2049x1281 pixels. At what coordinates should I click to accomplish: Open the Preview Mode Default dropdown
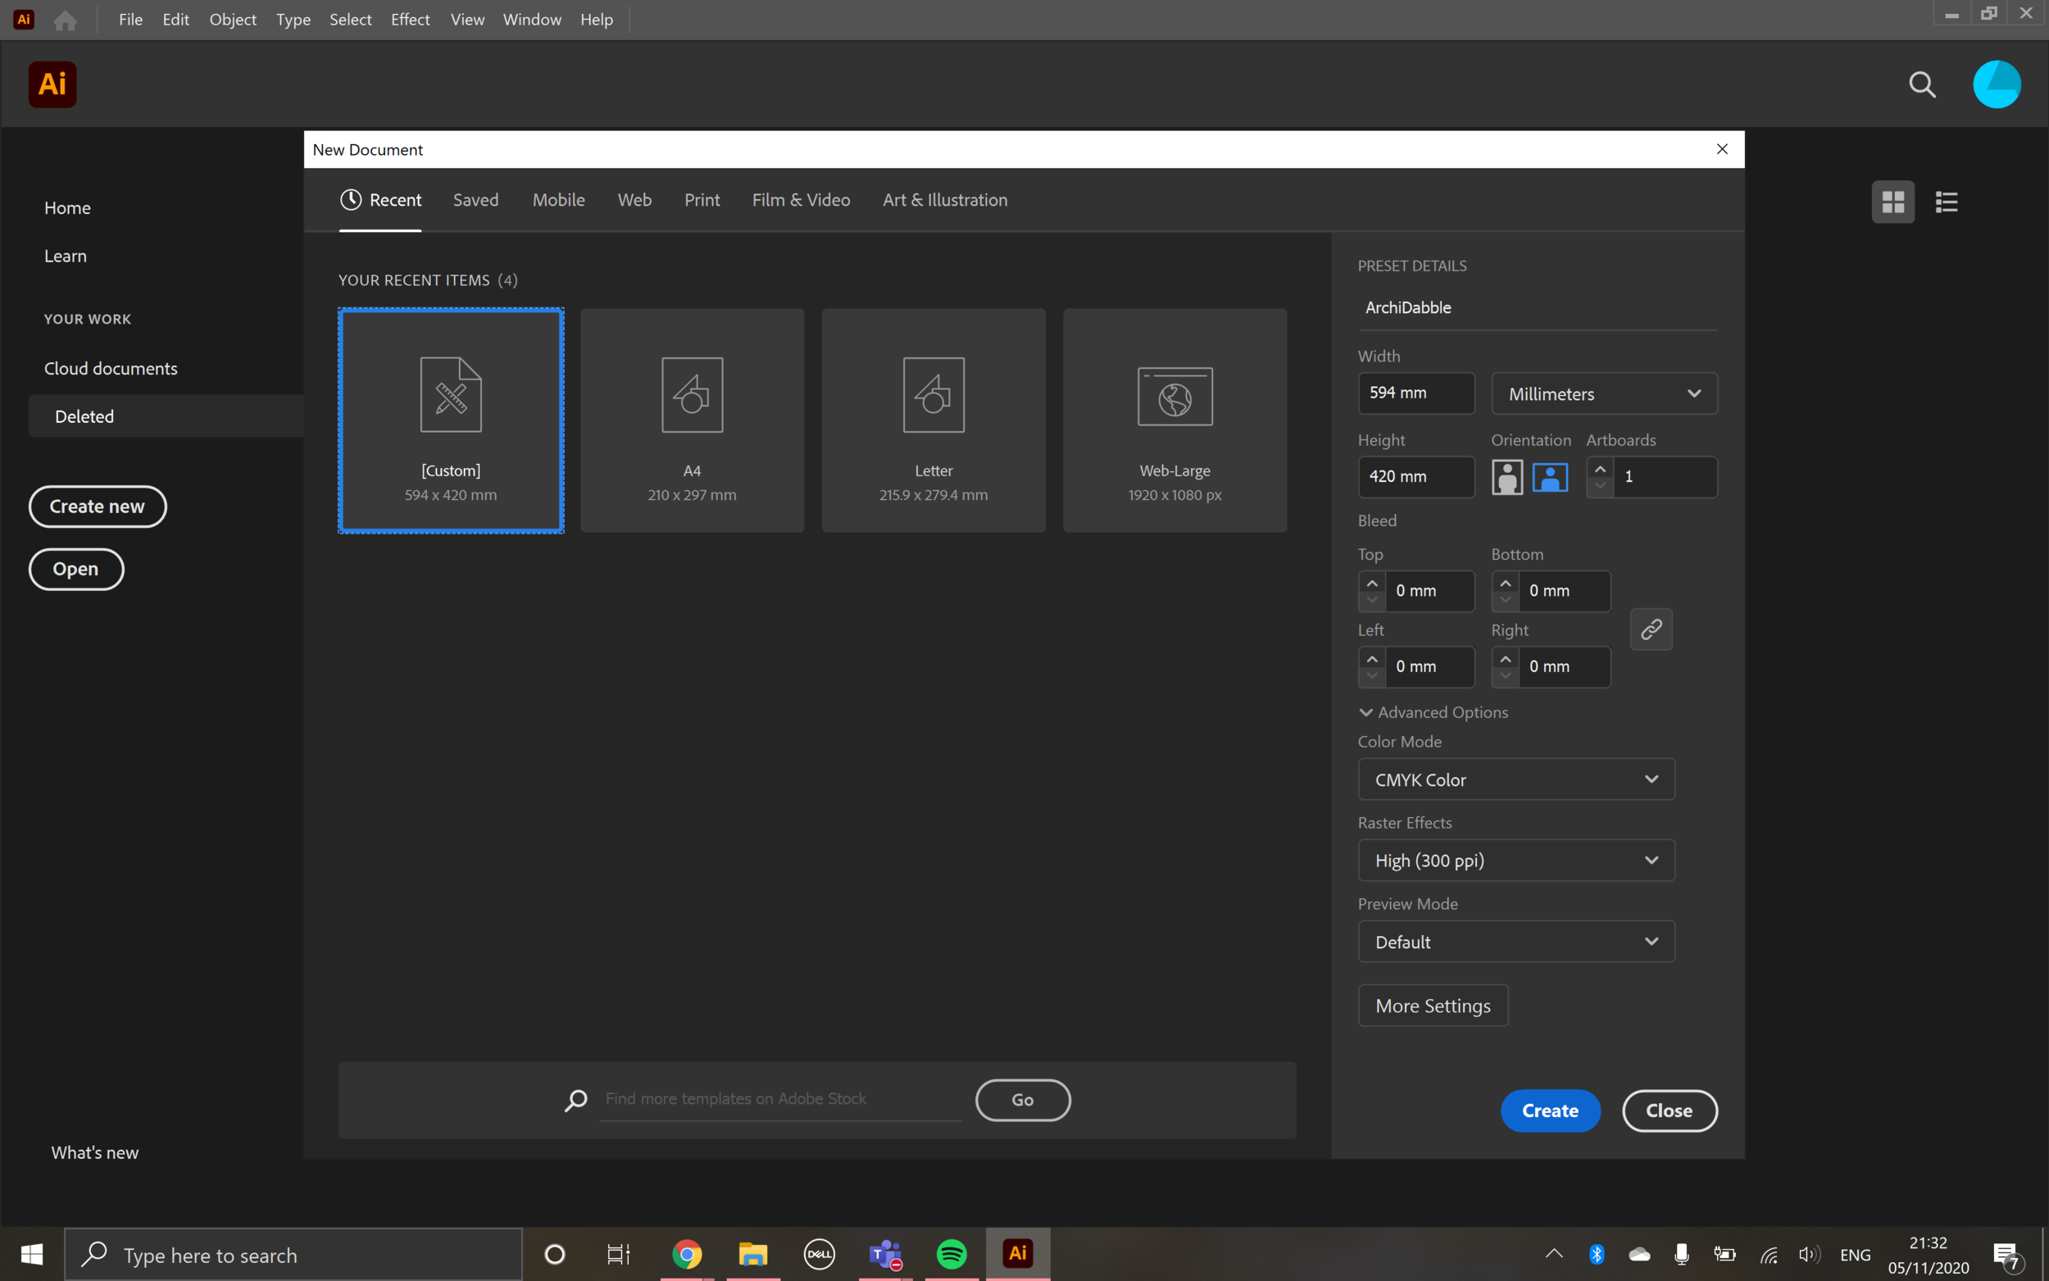coord(1516,943)
